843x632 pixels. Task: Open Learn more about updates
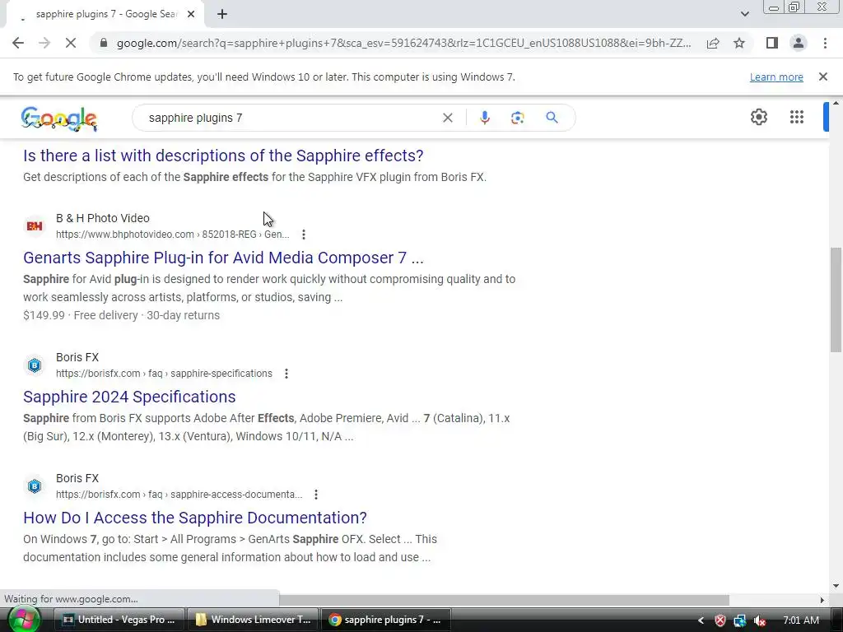click(776, 77)
